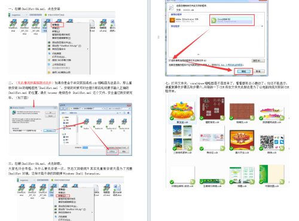
Task: Choose 添加到 ShellExt-X4.zip in step three context menu
Action: [x=72, y=210]
